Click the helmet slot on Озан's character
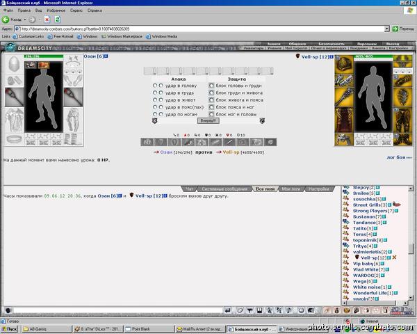The image size is (417, 334). pyautogui.click(x=14, y=64)
